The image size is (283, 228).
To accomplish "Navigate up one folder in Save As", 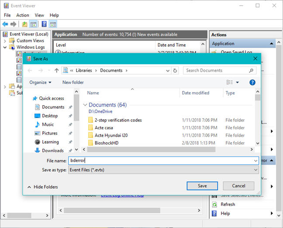I will coord(57,70).
